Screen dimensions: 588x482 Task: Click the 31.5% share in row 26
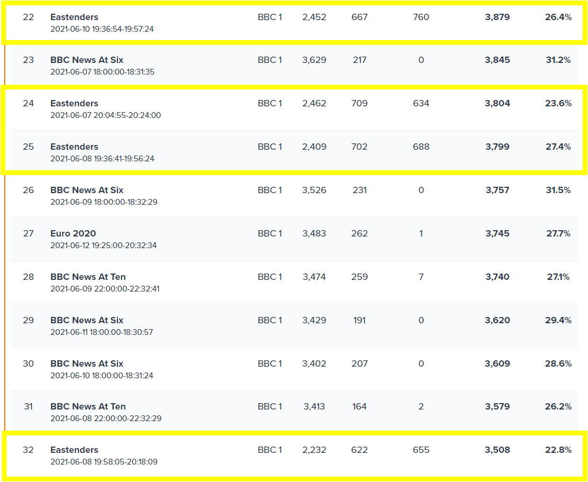558,190
